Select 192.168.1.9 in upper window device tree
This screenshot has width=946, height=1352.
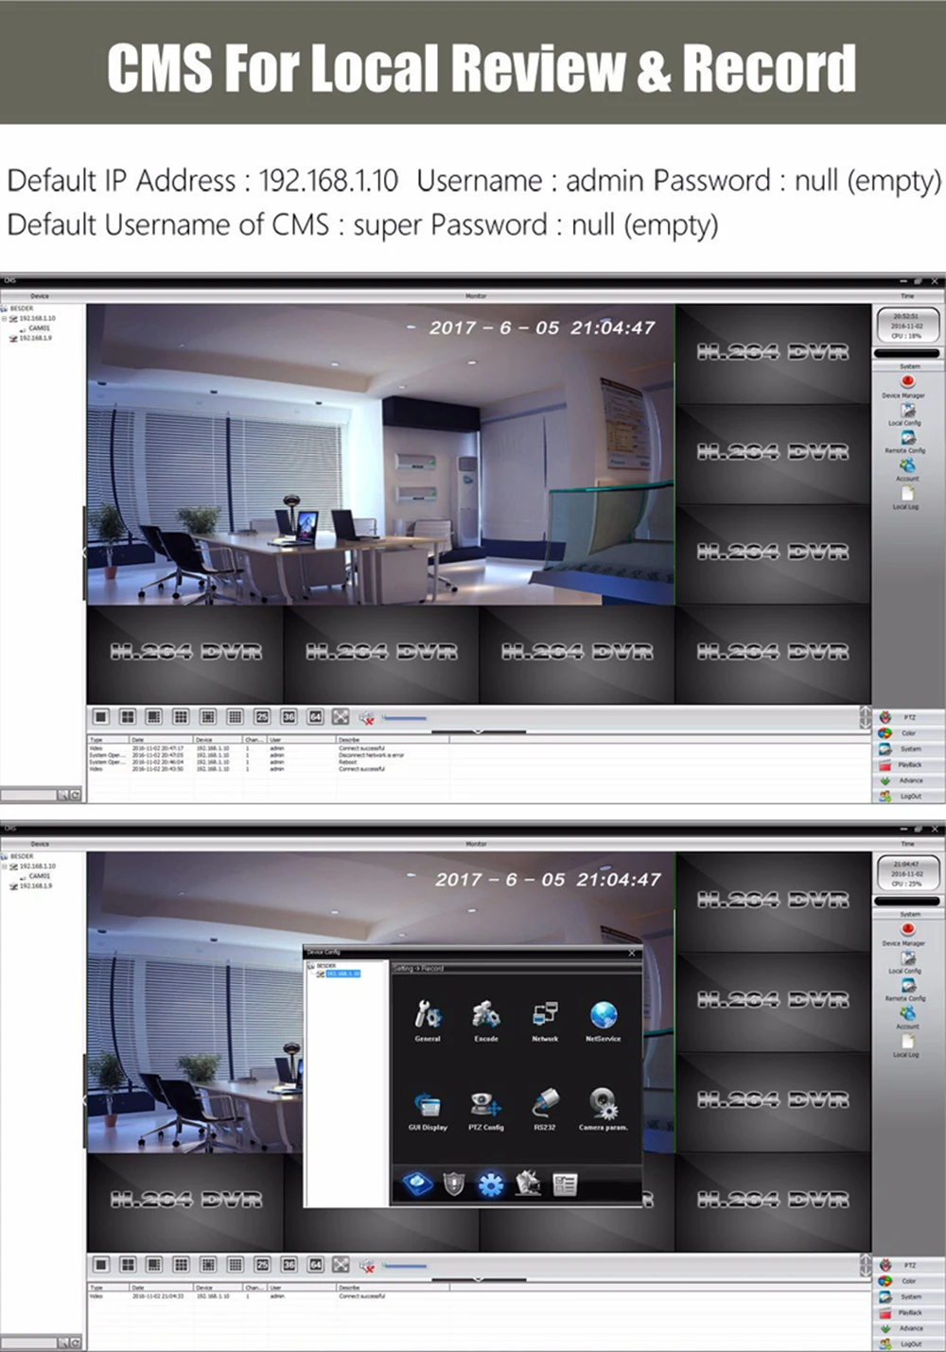[31, 338]
